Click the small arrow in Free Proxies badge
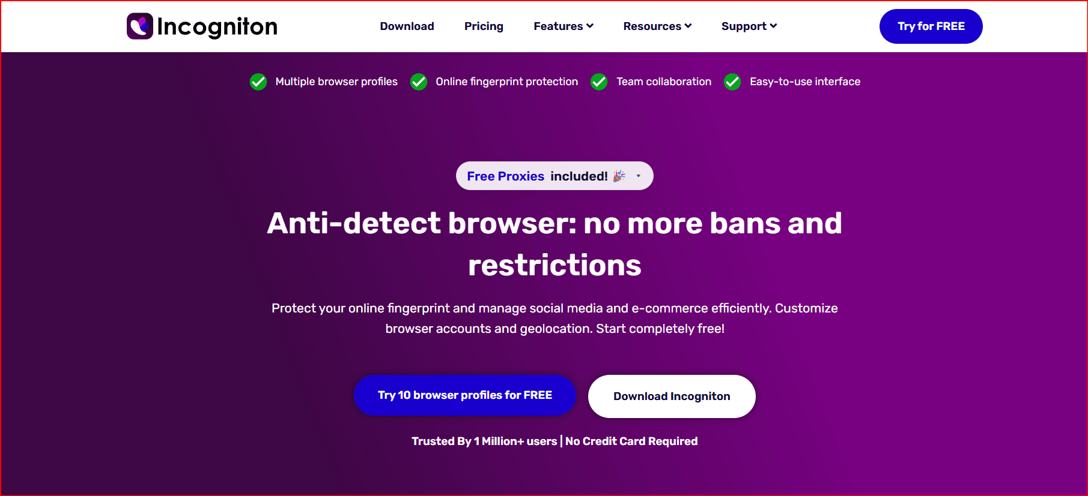The image size is (1088, 496). 639,176
